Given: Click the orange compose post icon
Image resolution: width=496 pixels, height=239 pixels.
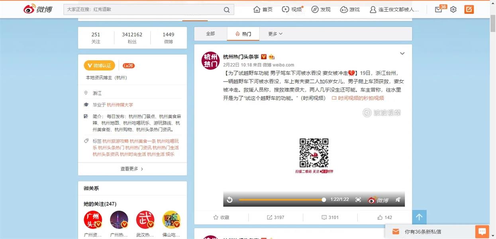Looking at the screenshot, I should (469, 9).
